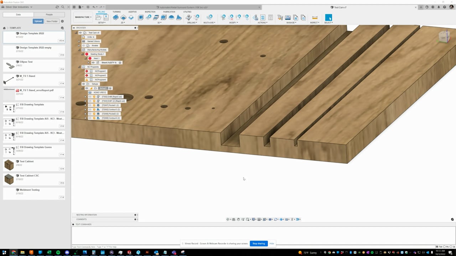Select the Txt radio option
456x256 pixels.
click(x=437, y=247)
